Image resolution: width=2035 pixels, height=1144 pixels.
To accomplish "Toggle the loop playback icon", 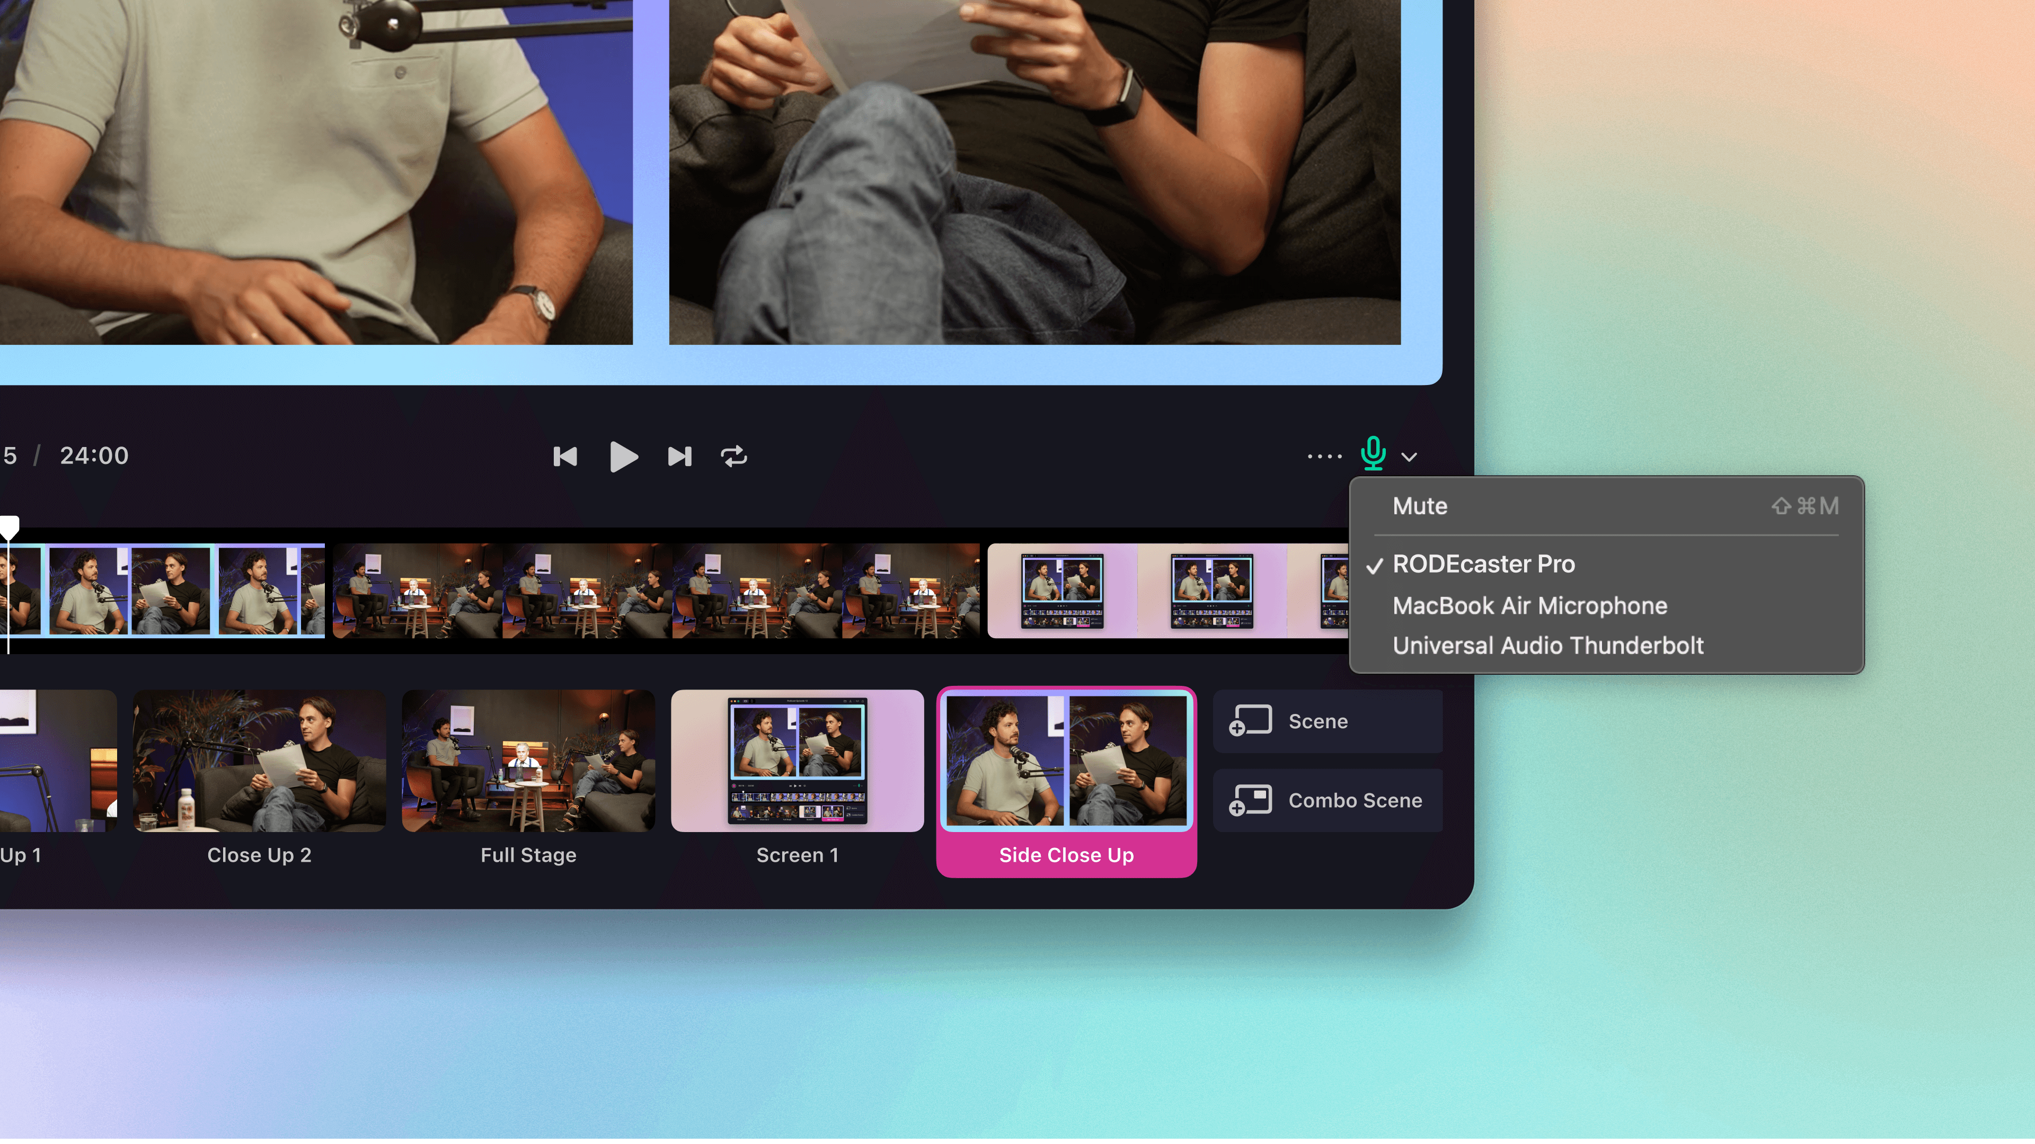I will click(734, 457).
